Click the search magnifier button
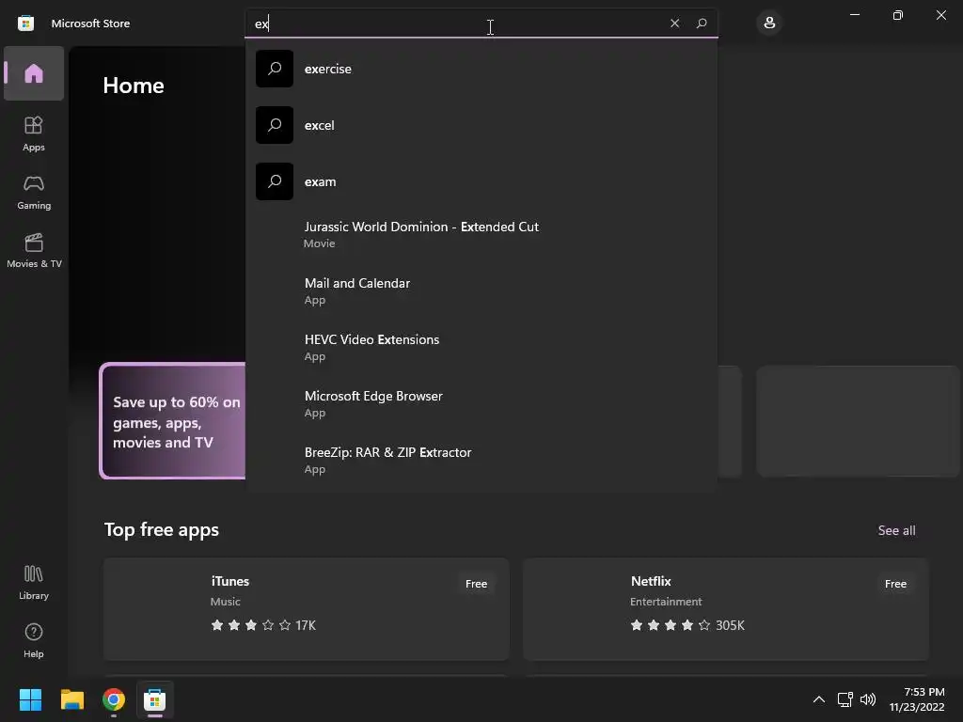Viewport: 963px width, 722px height. click(x=702, y=24)
